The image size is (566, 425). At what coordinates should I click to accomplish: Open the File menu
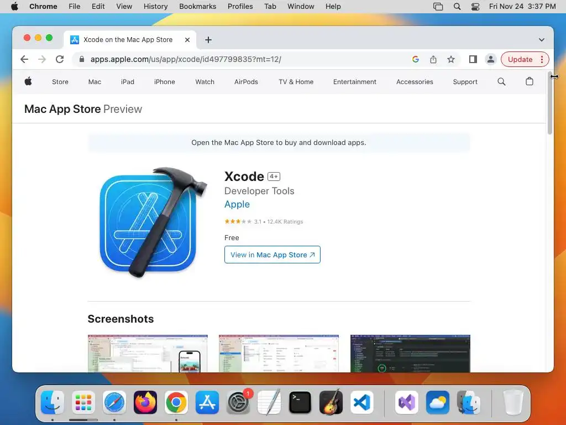pyautogui.click(x=75, y=6)
